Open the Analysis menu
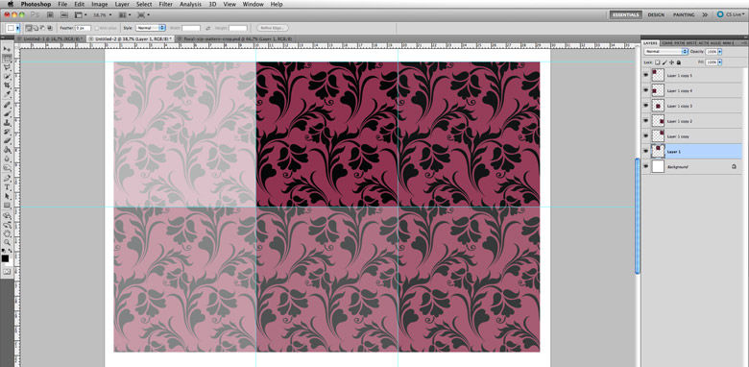Screen dimensions: 749x367 point(190,4)
